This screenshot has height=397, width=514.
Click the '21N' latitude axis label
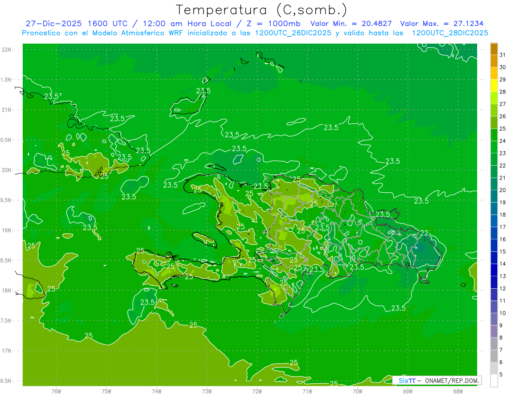pos(6,110)
